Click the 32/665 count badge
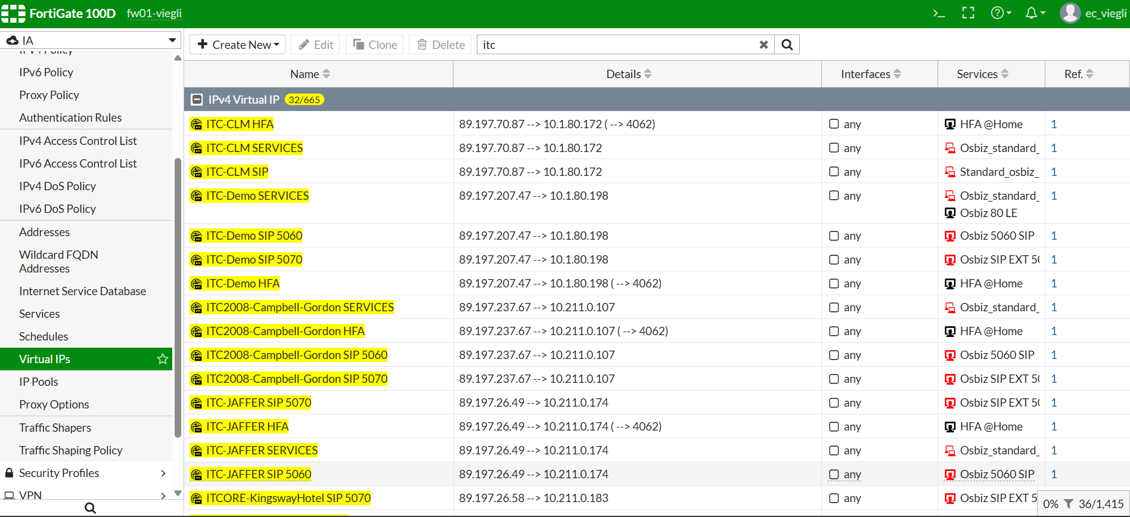Viewport: 1130px width, 517px height. pyautogui.click(x=304, y=100)
